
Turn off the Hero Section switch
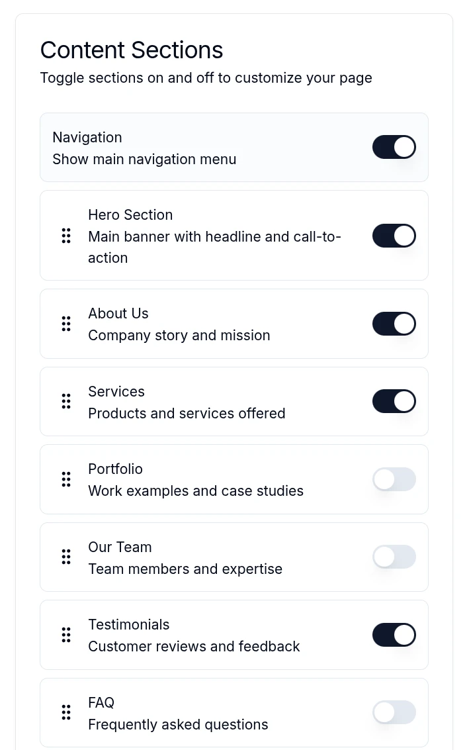point(394,236)
